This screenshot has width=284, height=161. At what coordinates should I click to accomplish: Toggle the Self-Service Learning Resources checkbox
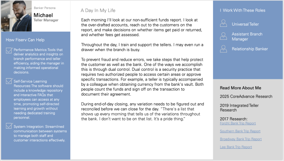click(x=9, y=81)
